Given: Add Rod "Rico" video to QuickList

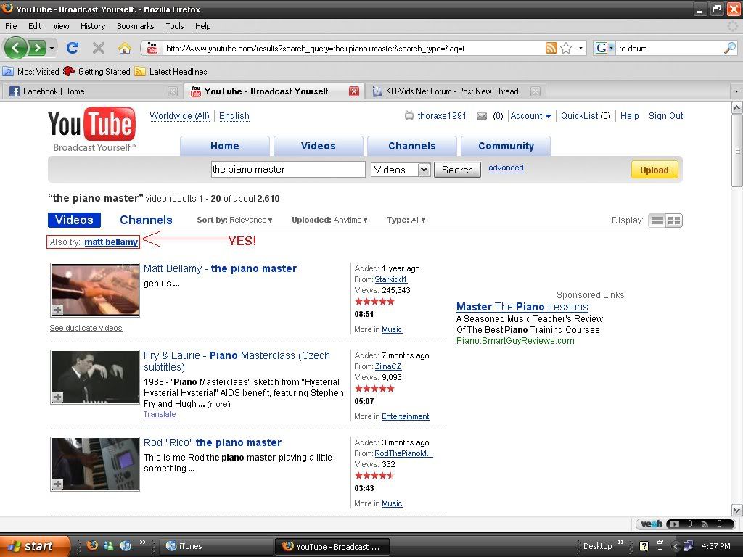Looking at the screenshot, I should pyautogui.click(x=57, y=484).
